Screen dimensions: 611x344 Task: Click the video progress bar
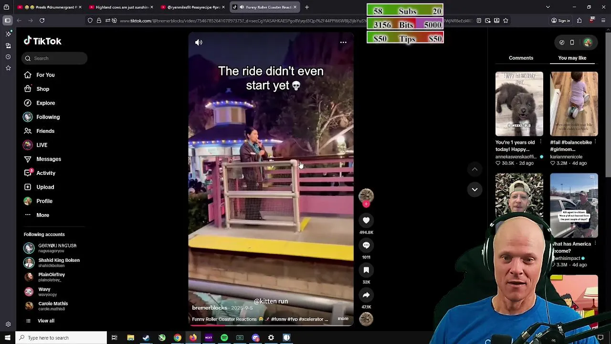click(x=271, y=326)
